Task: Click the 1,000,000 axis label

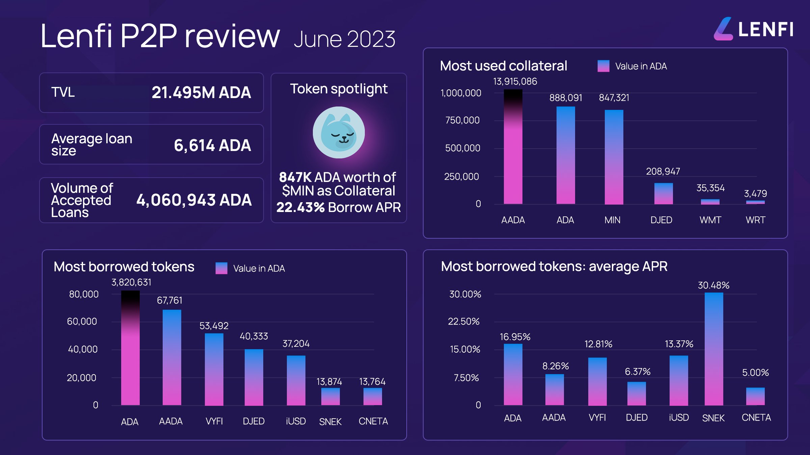Action: (461, 93)
